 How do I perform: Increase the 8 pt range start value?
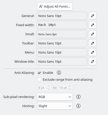click(x=49, y=86)
